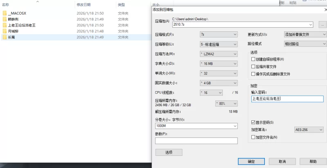The height and width of the screenshot is (168, 327).
Task: Click path text C:\Users\admin\Desktop\
Action: [x=190, y=19]
